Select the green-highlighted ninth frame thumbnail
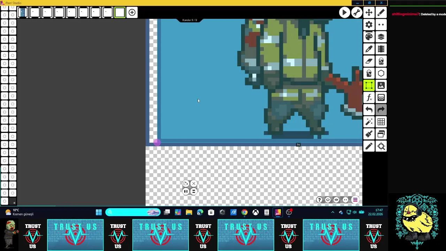This screenshot has width=446, height=251. pos(120,13)
